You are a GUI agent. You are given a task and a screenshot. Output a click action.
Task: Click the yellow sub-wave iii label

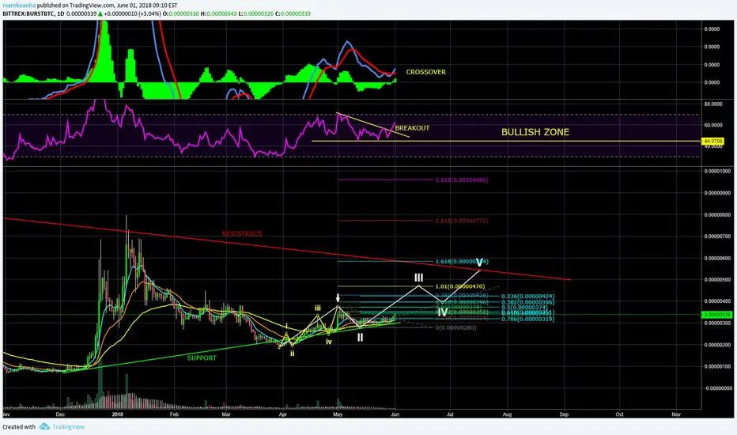pos(318,308)
